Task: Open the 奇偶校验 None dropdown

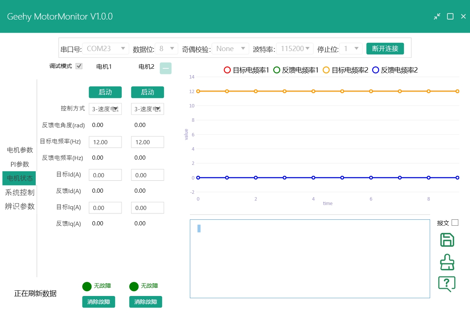Action: click(x=230, y=48)
